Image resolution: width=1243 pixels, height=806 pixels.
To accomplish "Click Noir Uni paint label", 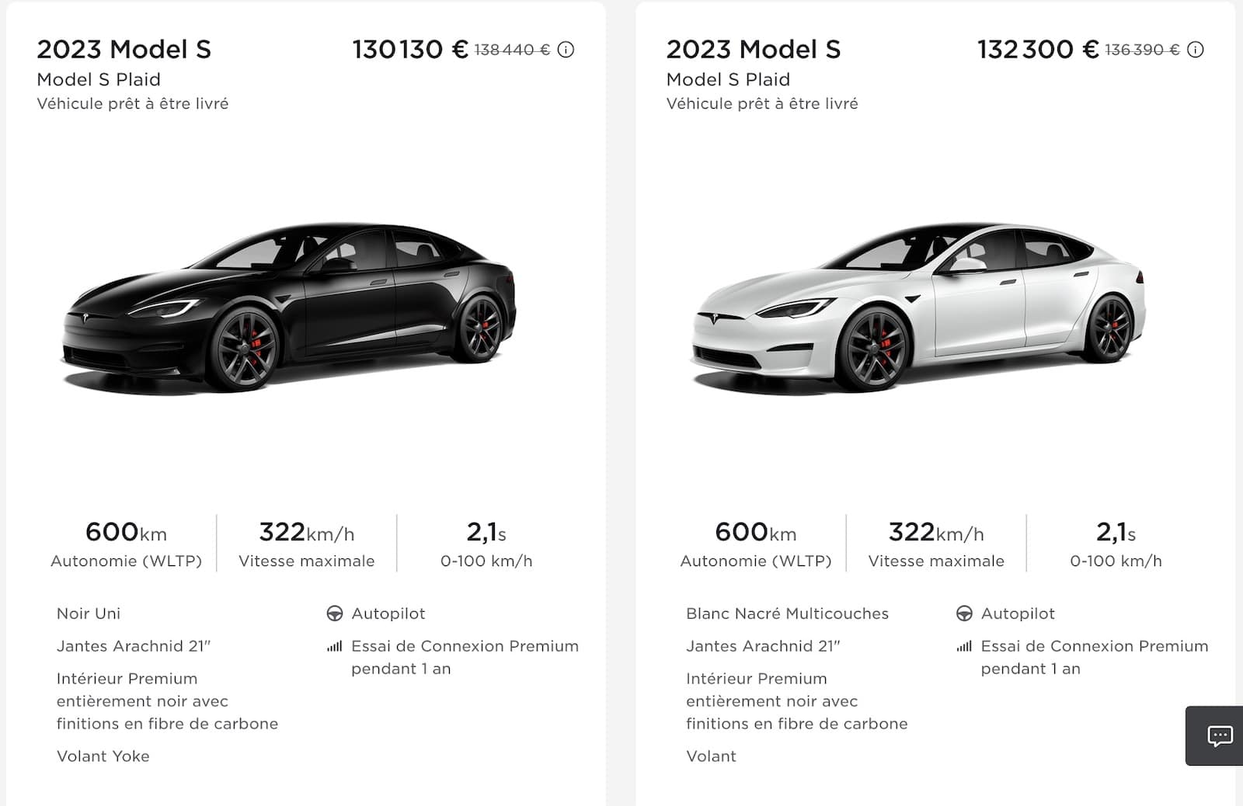I will pos(89,613).
